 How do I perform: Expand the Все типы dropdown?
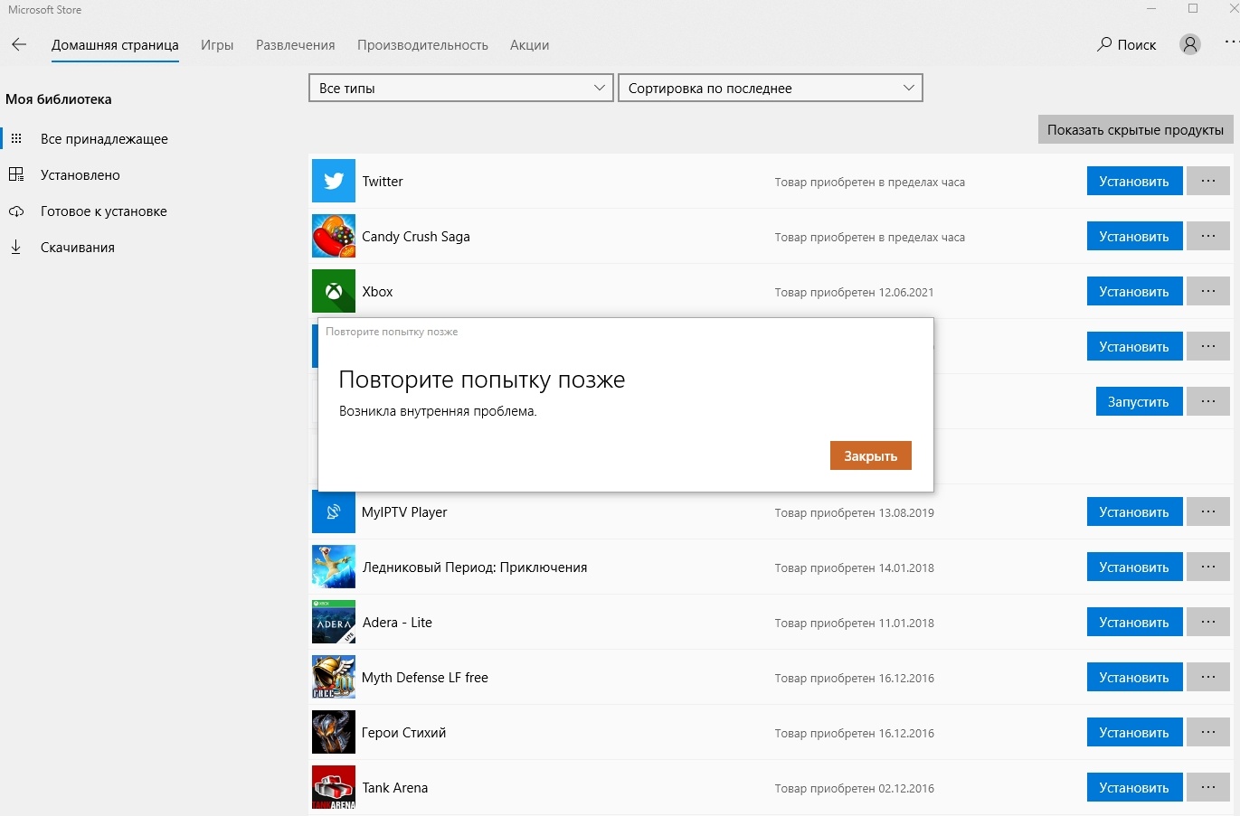point(461,88)
